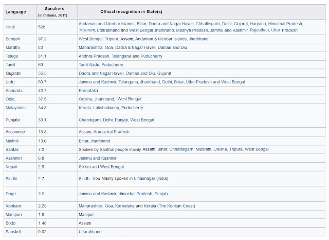Select the 13.6 speakers value
Screen dimensions: 329x240
(42, 141)
